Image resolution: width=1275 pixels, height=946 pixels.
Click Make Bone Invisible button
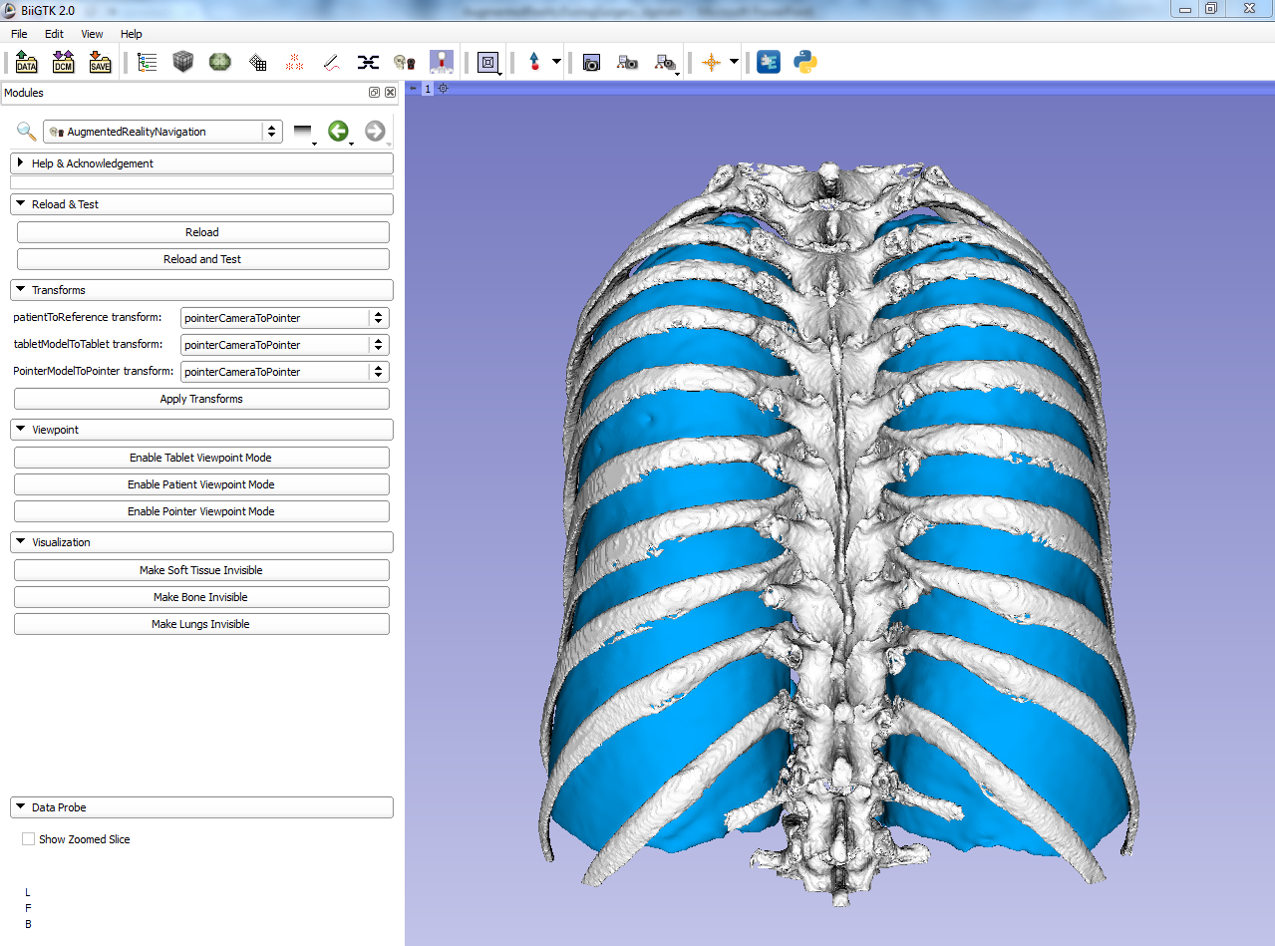click(201, 597)
